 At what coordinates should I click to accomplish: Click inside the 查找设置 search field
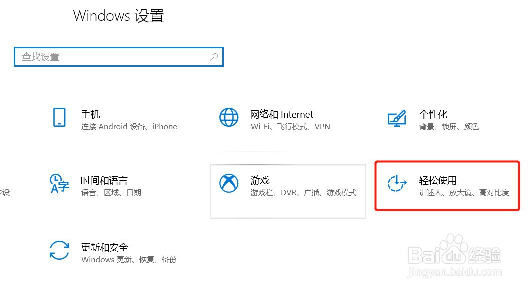point(100,56)
